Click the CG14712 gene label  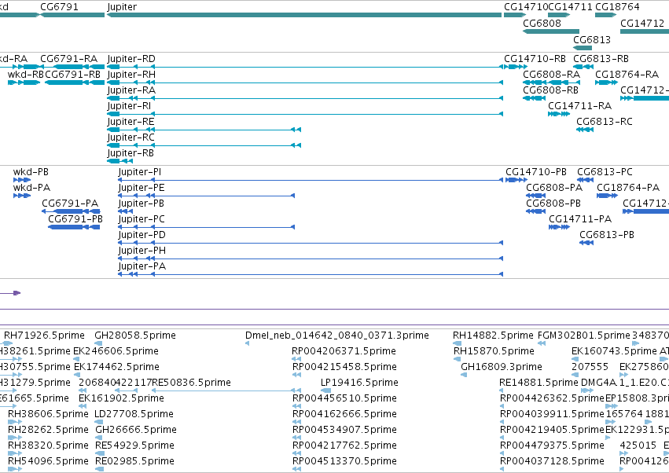642,23
